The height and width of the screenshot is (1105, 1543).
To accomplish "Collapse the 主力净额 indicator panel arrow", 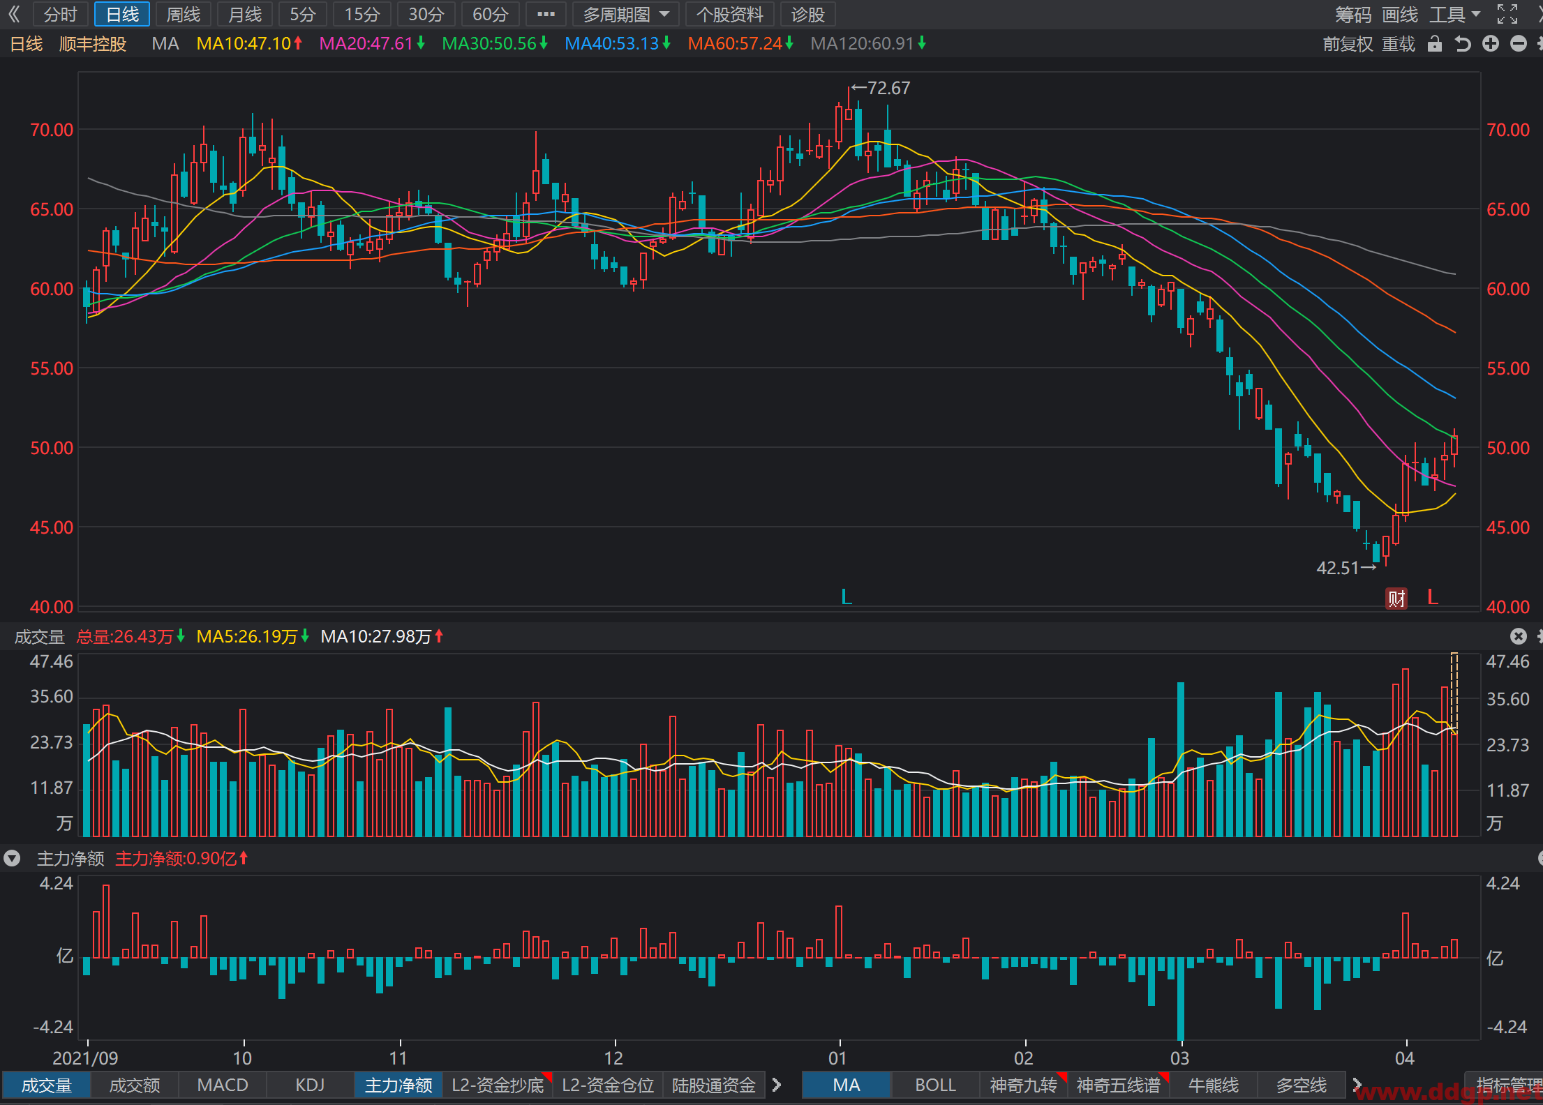I will tap(12, 858).
